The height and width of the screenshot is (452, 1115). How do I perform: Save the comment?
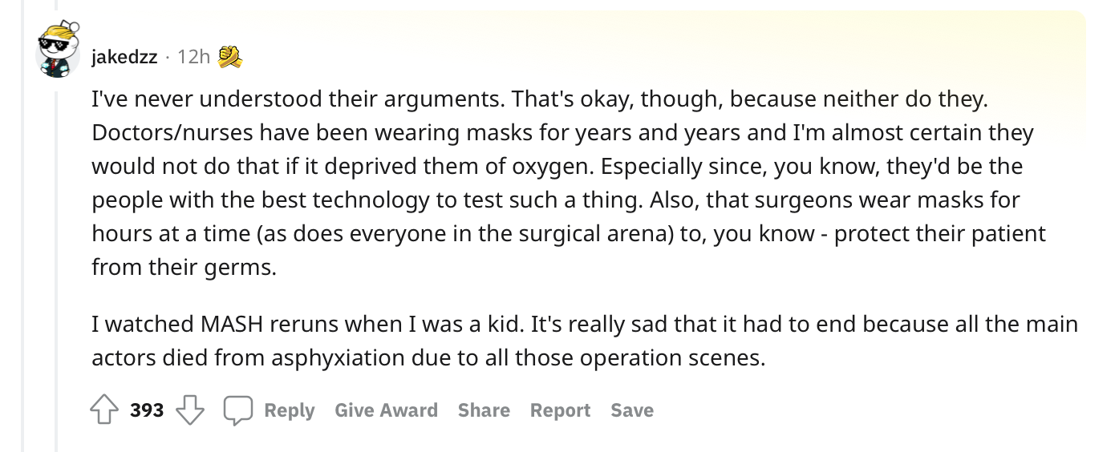[x=632, y=410]
